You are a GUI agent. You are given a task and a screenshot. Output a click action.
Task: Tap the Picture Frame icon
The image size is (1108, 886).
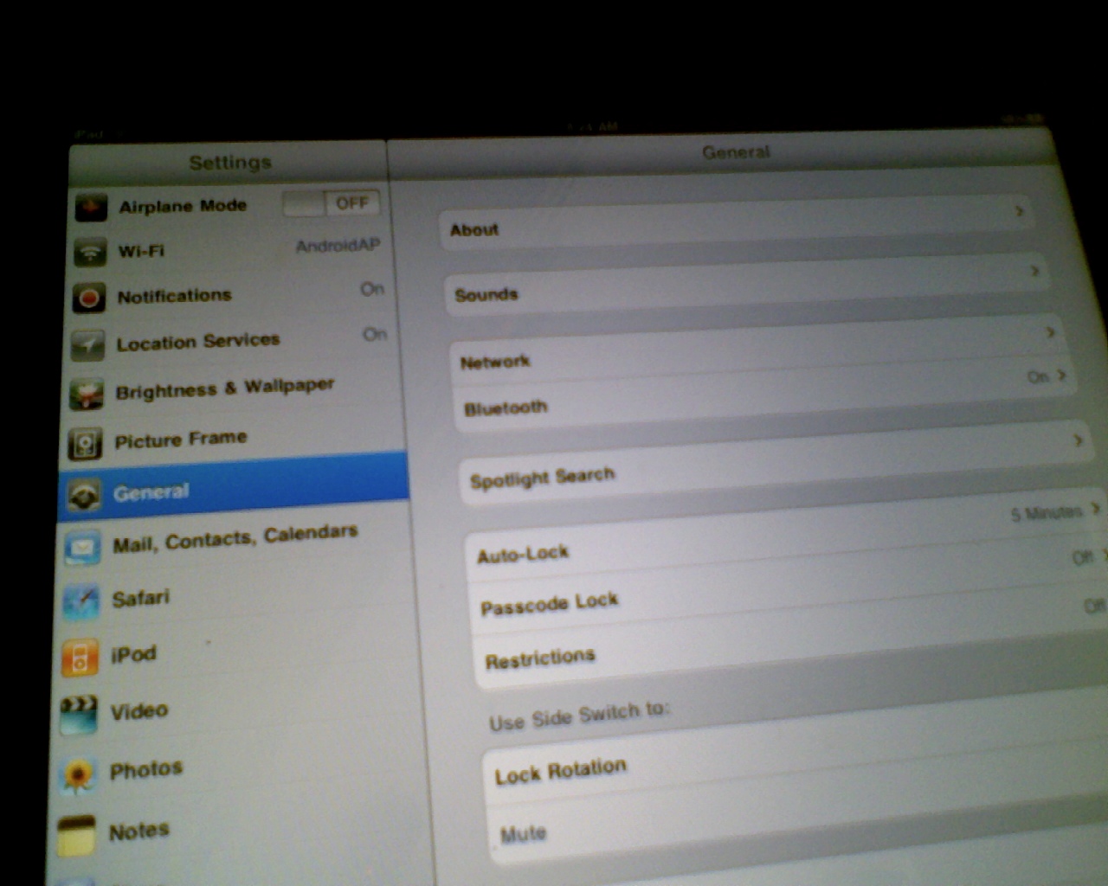[x=85, y=444]
